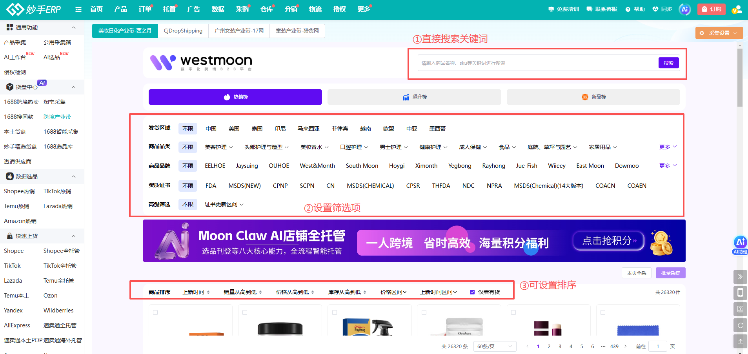Select the South Moon brand filter
This screenshot has width=748, height=354.
tap(362, 166)
